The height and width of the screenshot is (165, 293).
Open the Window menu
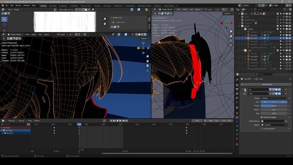[27, 5]
